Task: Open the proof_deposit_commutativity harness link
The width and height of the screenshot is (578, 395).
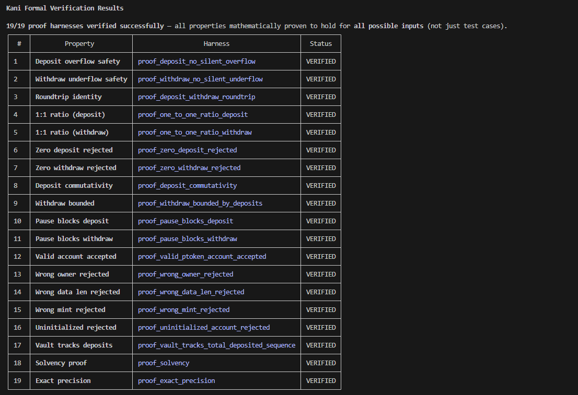Action: pyautogui.click(x=187, y=186)
